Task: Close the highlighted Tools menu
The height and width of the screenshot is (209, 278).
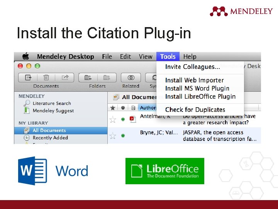Action: pos(168,57)
